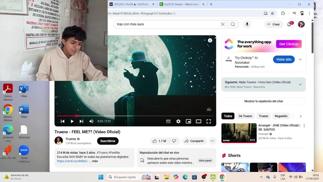Click Mostrar la repetición del chat
323x182 pixels.
(263, 101)
